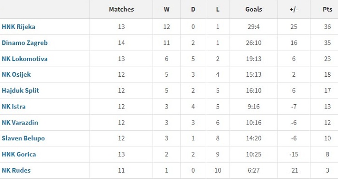Open the HNK Gorica team link
This screenshot has height=179, width=338.
[x=19, y=154]
